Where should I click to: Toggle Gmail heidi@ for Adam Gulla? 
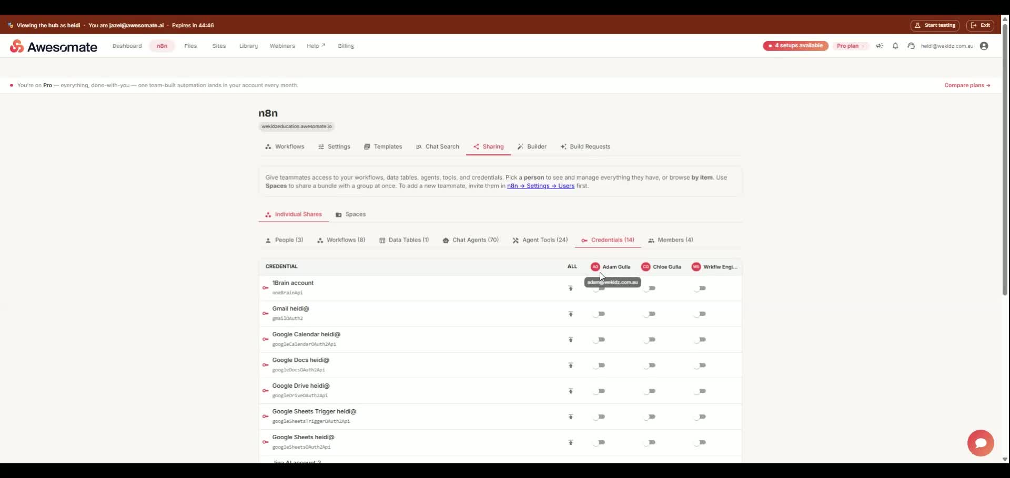tap(600, 314)
